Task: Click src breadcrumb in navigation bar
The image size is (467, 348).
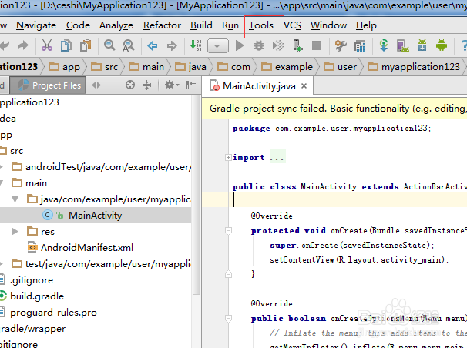Action: pyautogui.click(x=105, y=67)
